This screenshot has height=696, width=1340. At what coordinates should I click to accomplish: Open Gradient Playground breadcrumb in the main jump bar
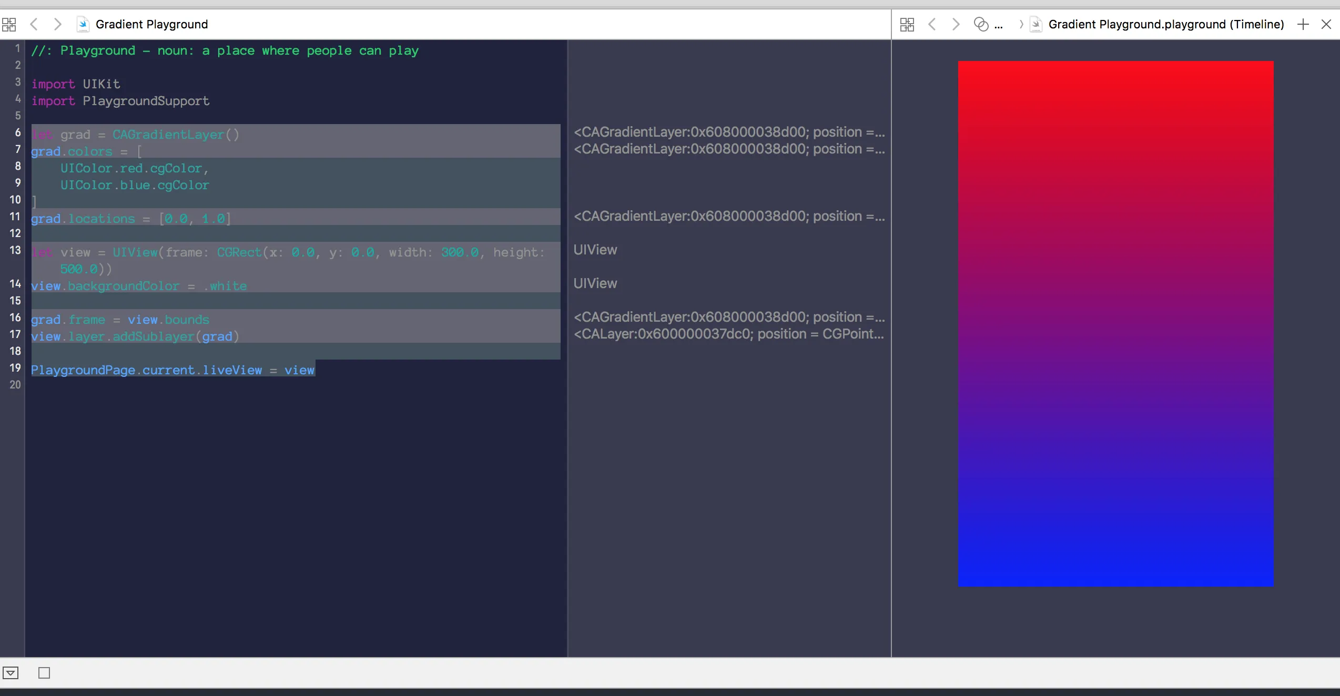[151, 24]
